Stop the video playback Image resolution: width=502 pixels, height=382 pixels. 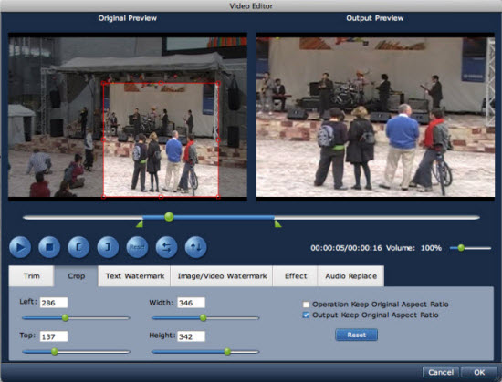[49, 247]
